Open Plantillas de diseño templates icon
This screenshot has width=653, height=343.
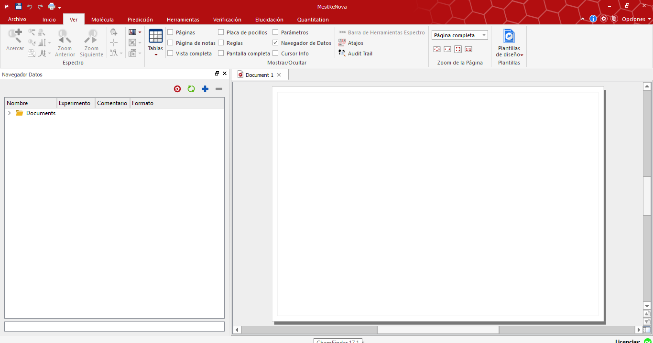tap(509, 36)
